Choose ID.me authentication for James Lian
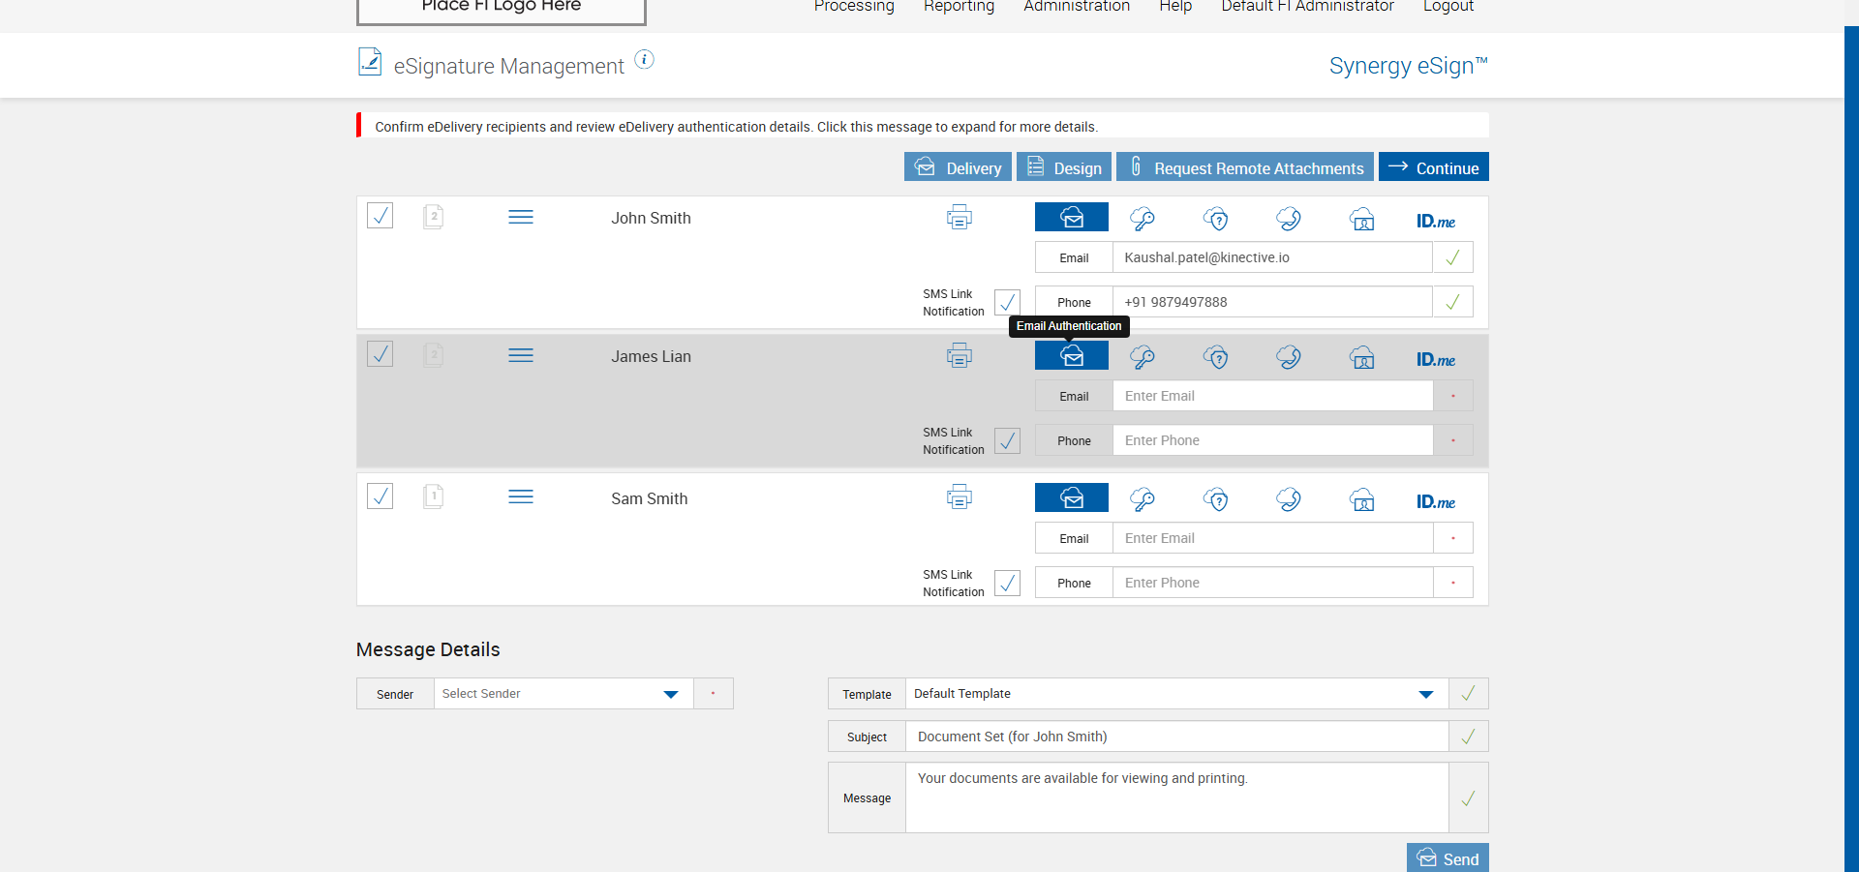 pyautogui.click(x=1436, y=359)
